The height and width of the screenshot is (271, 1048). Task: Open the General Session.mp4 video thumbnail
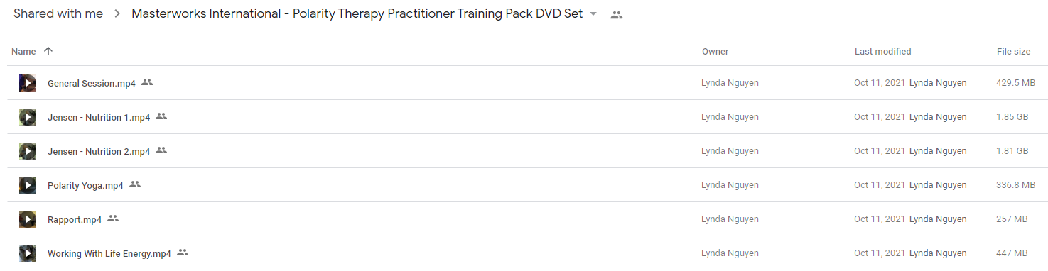(28, 83)
